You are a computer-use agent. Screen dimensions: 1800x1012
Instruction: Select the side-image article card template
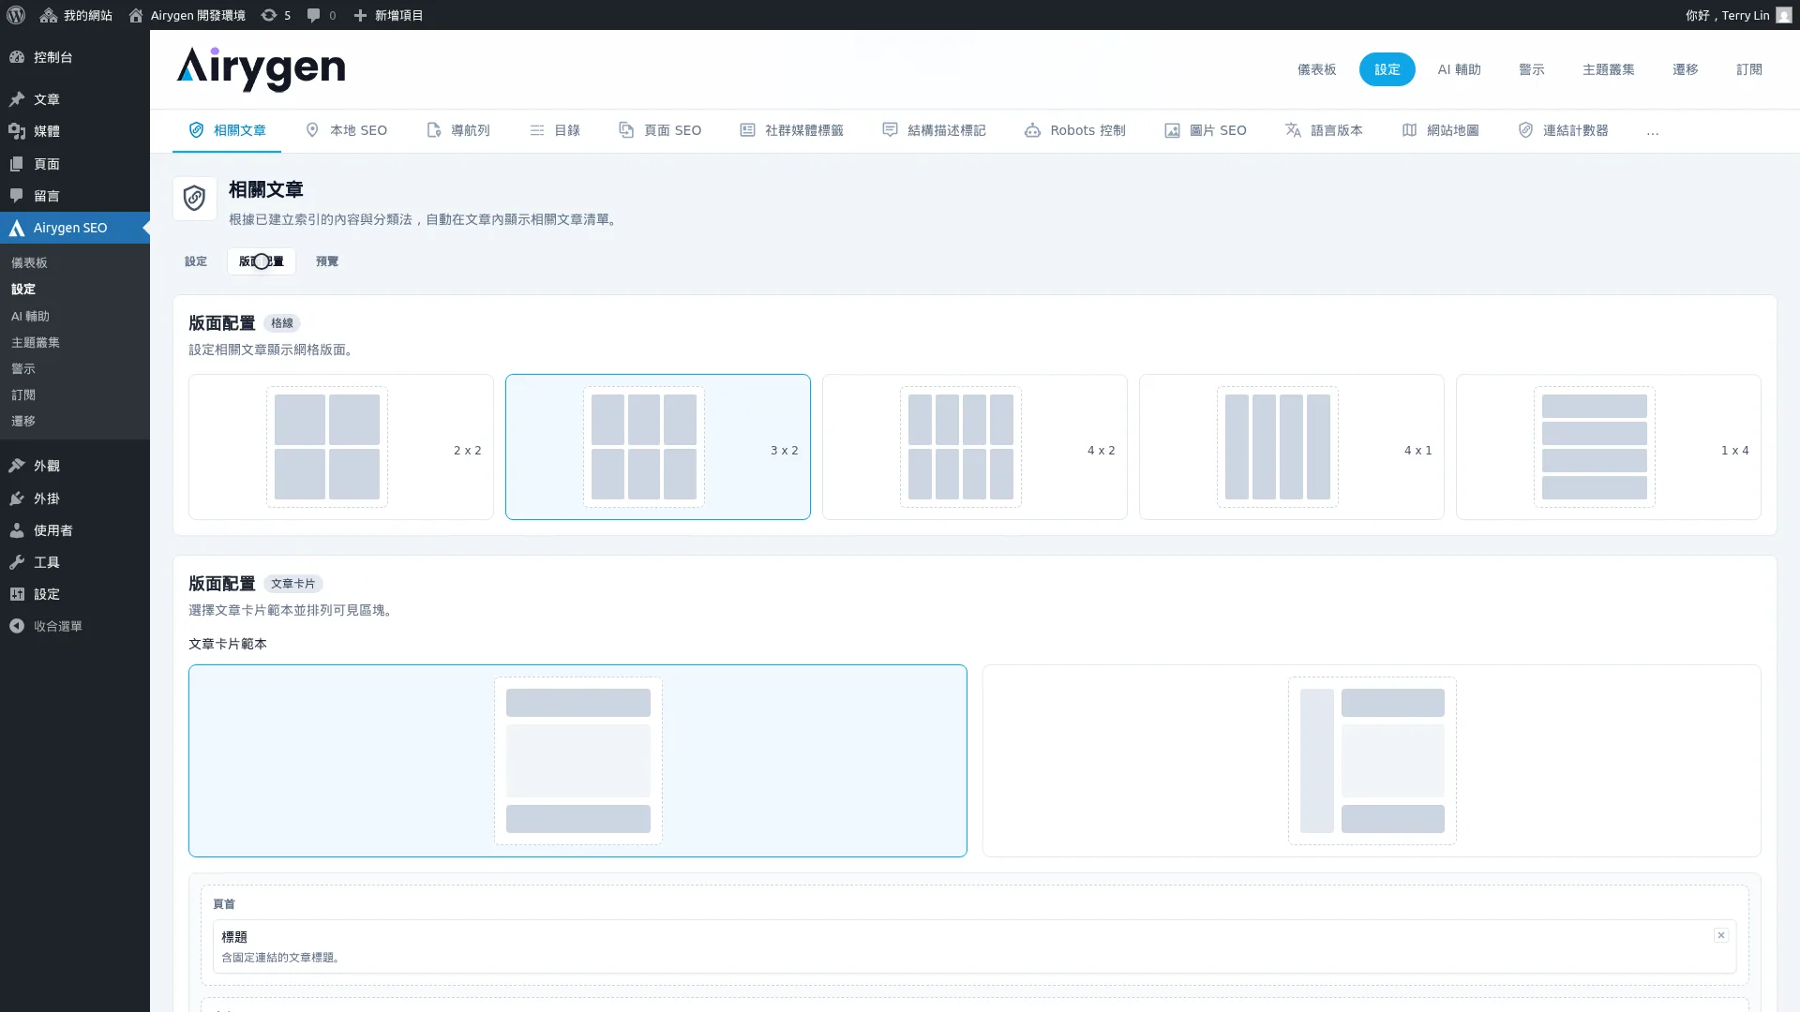click(x=1372, y=761)
